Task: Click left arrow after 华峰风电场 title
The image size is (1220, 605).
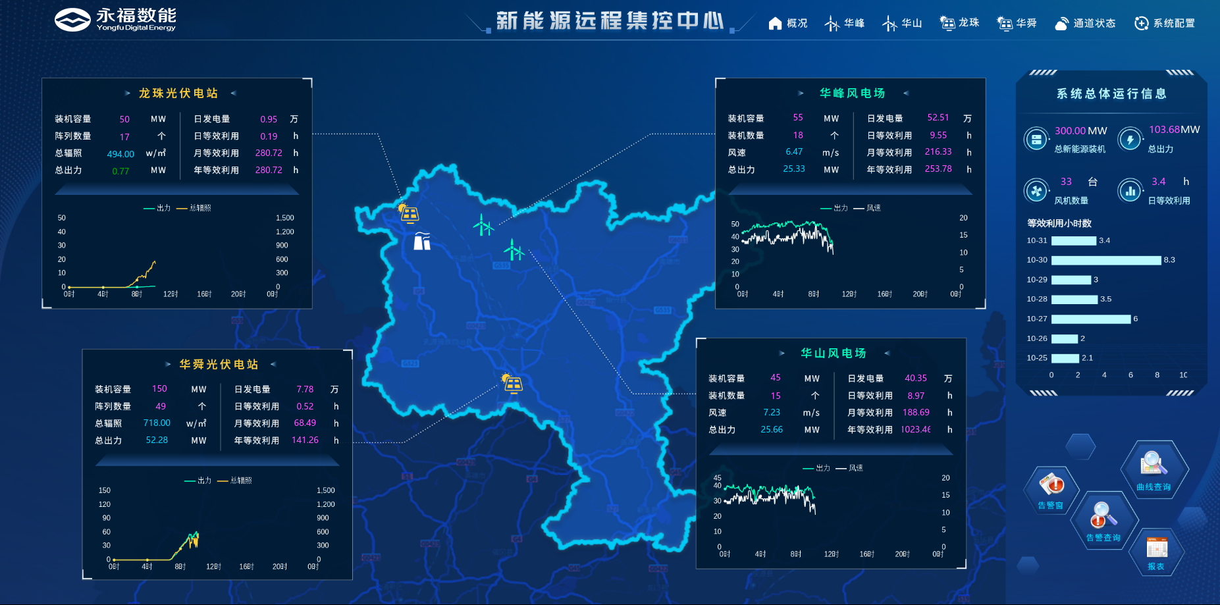Action: [x=906, y=93]
